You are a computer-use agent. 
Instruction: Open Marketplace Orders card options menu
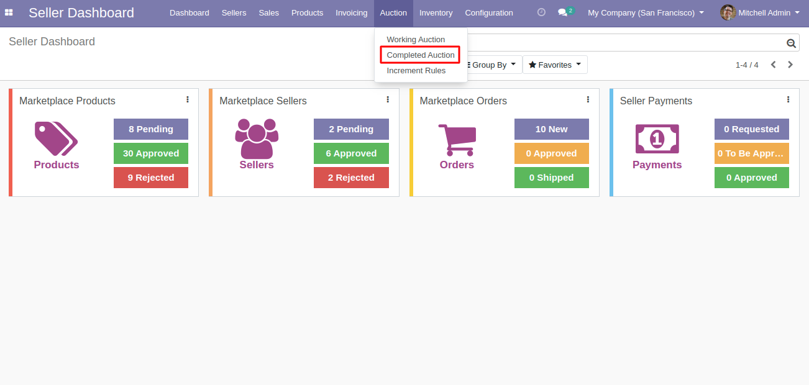588,99
